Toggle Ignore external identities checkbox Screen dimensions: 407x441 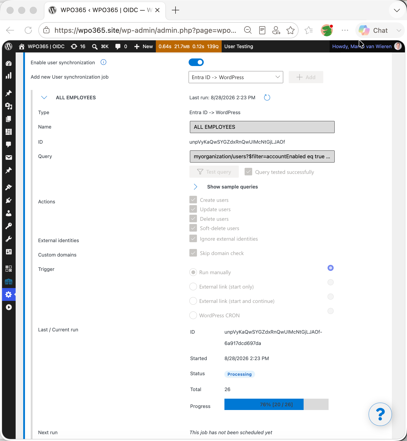pyautogui.click(x=193, y=239)
